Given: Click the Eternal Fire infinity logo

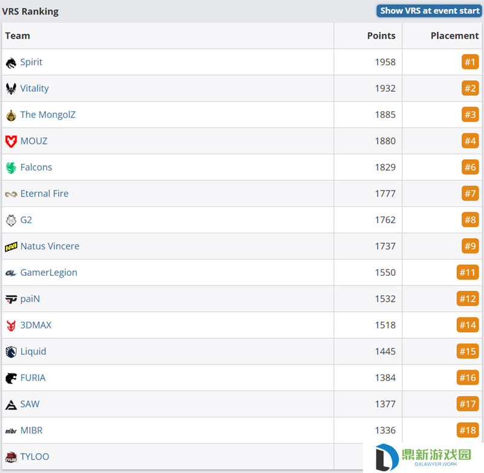Looking at the screenshot, I should (11, 194).
